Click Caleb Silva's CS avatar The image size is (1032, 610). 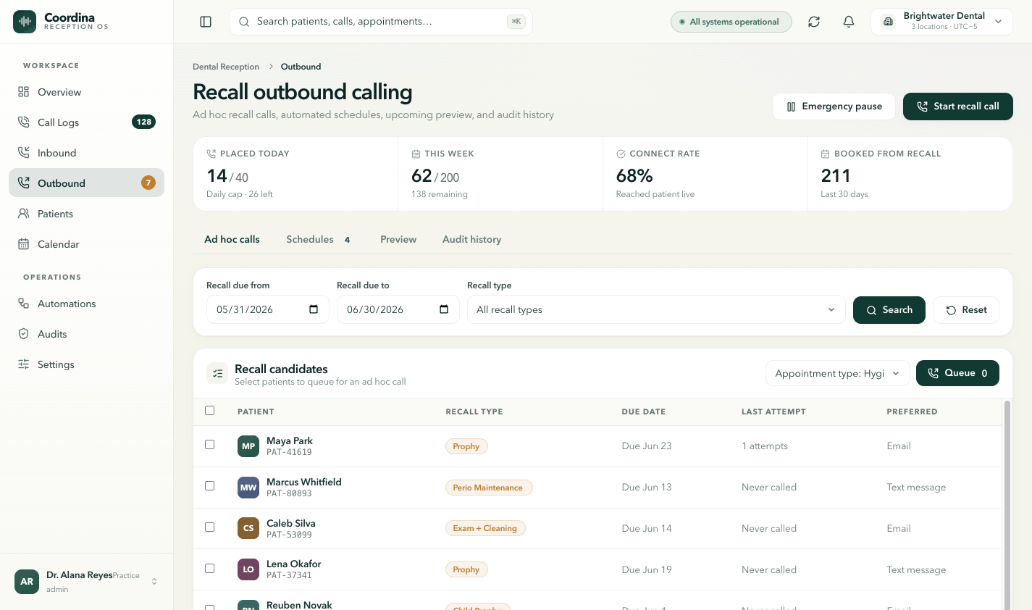[248, 528]
